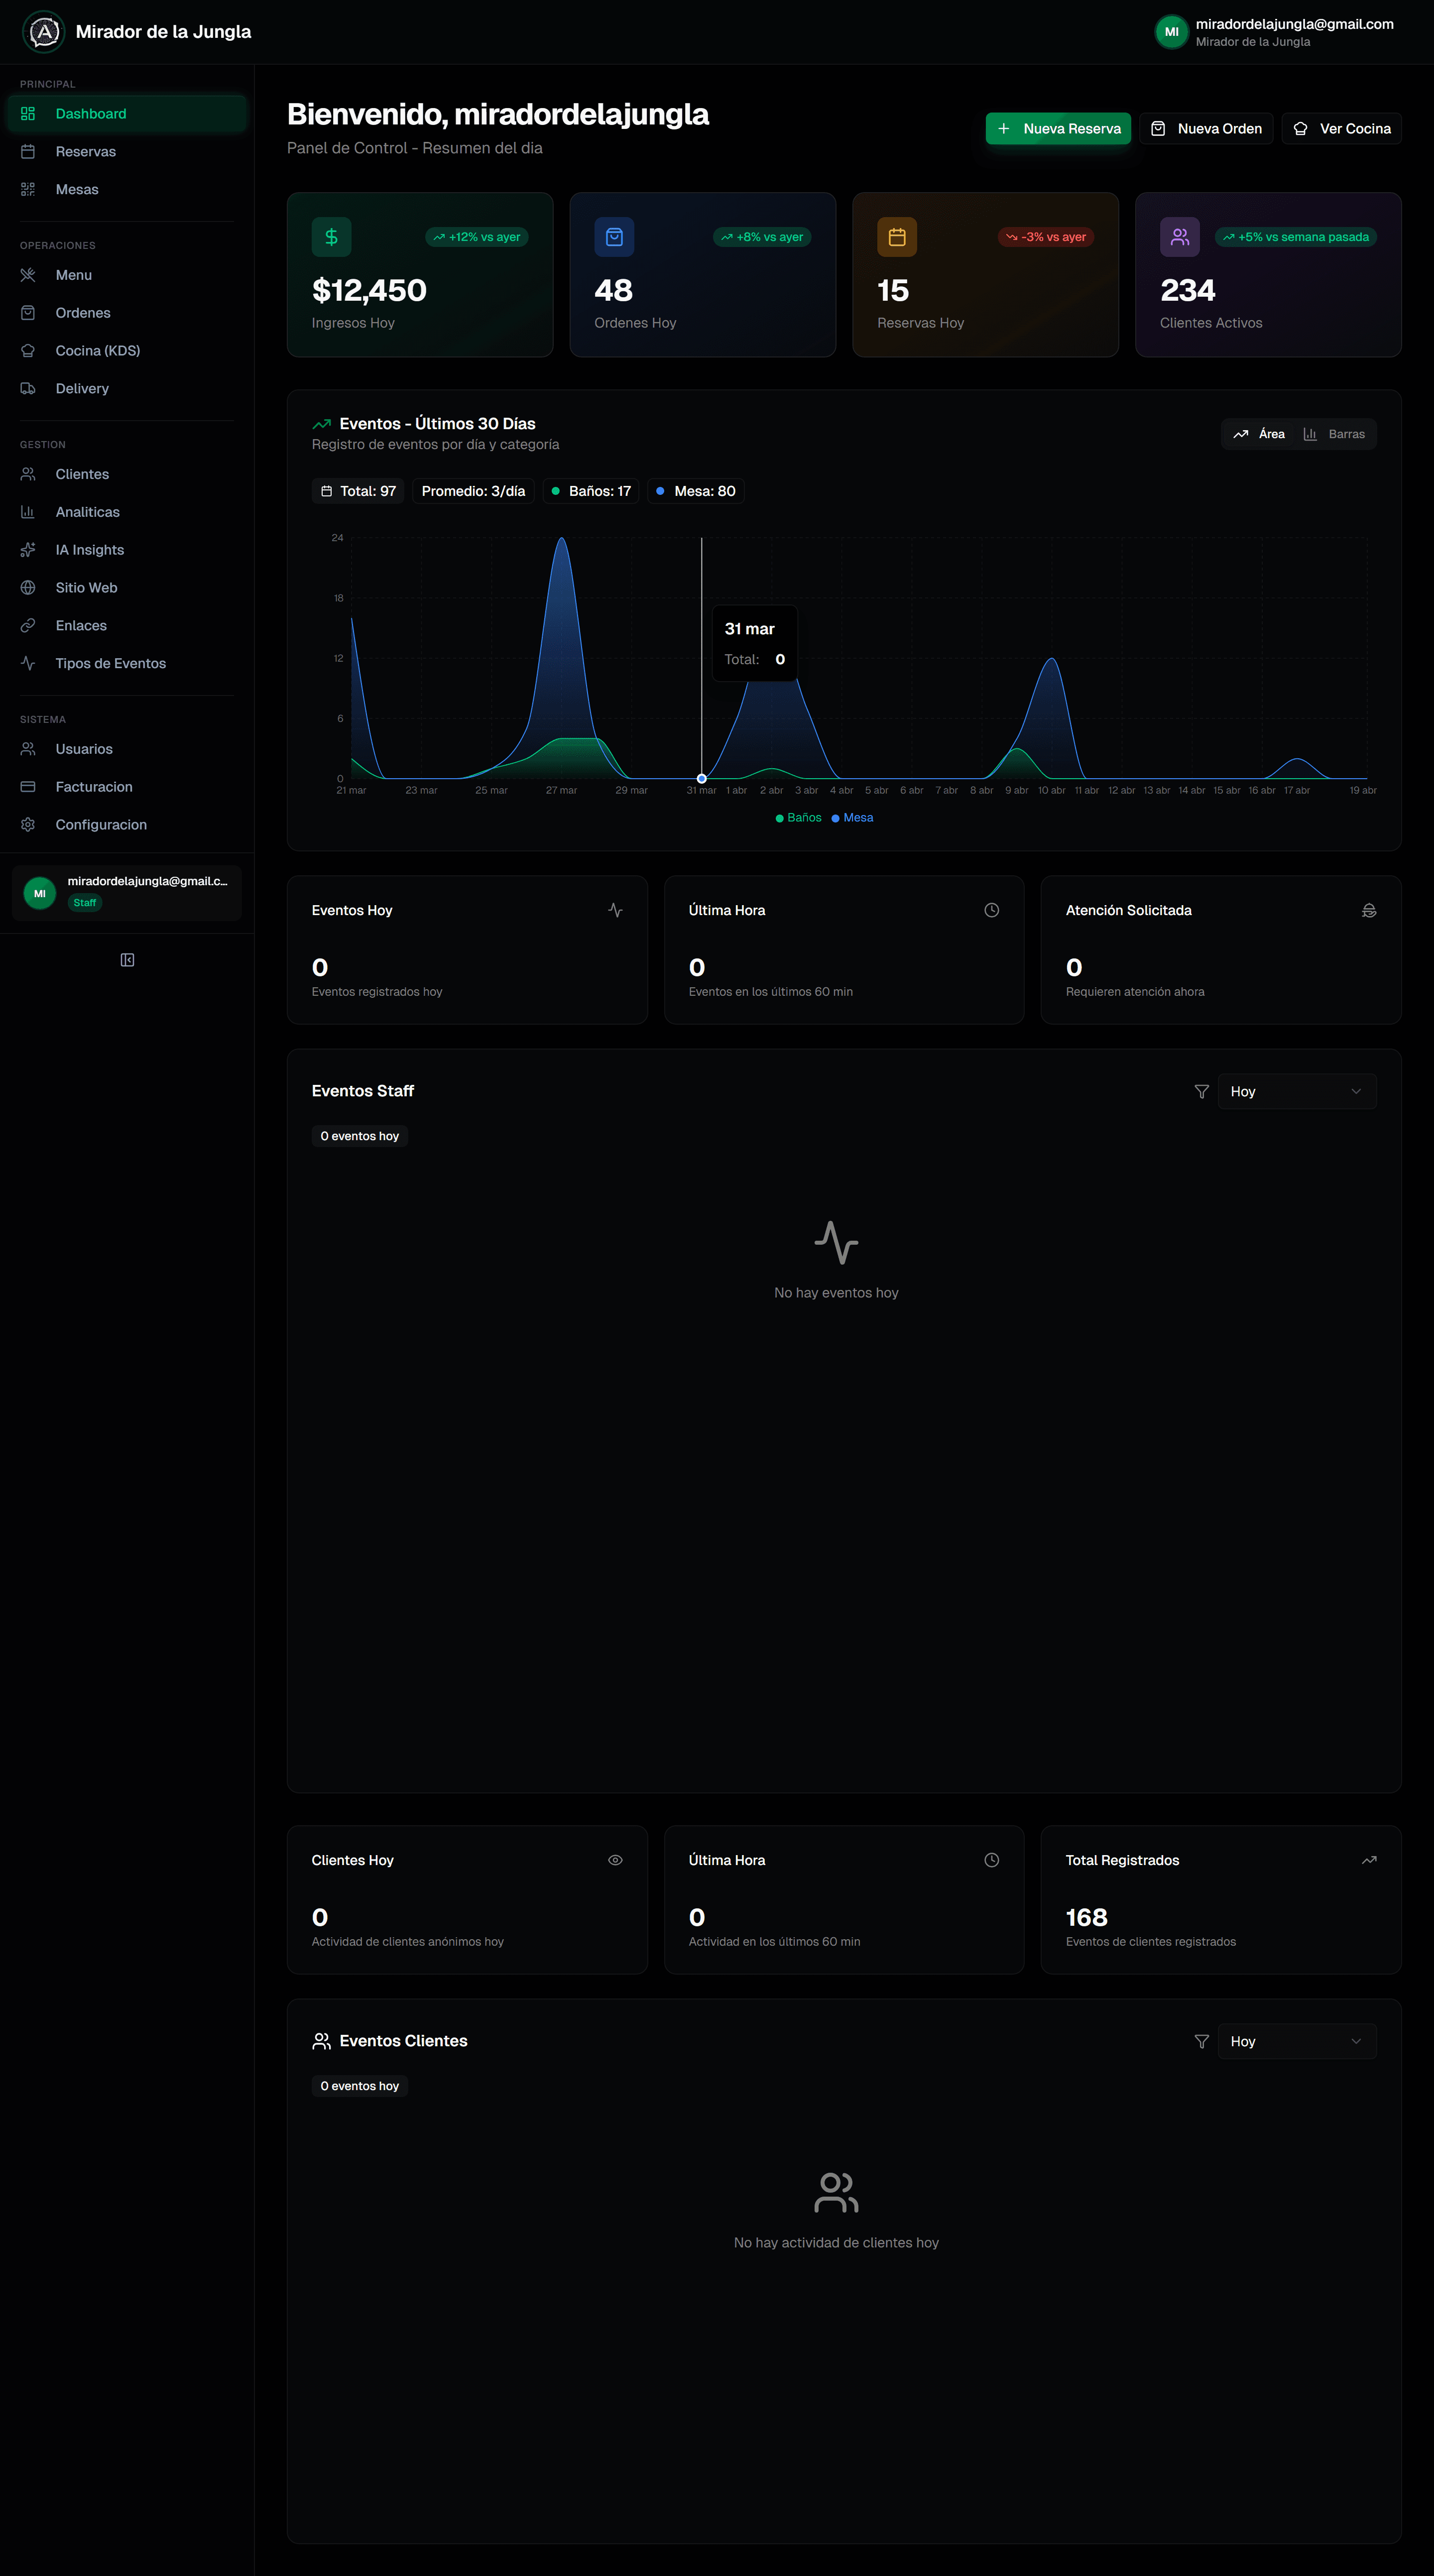
Task: Click the clock icon on staff Última Hora card
Action: [992, 910]
